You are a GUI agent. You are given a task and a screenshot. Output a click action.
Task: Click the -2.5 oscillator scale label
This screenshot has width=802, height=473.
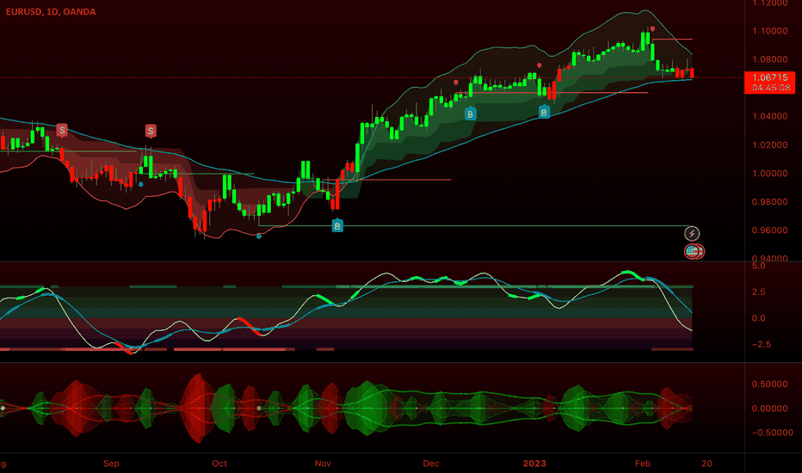[761, 344]
